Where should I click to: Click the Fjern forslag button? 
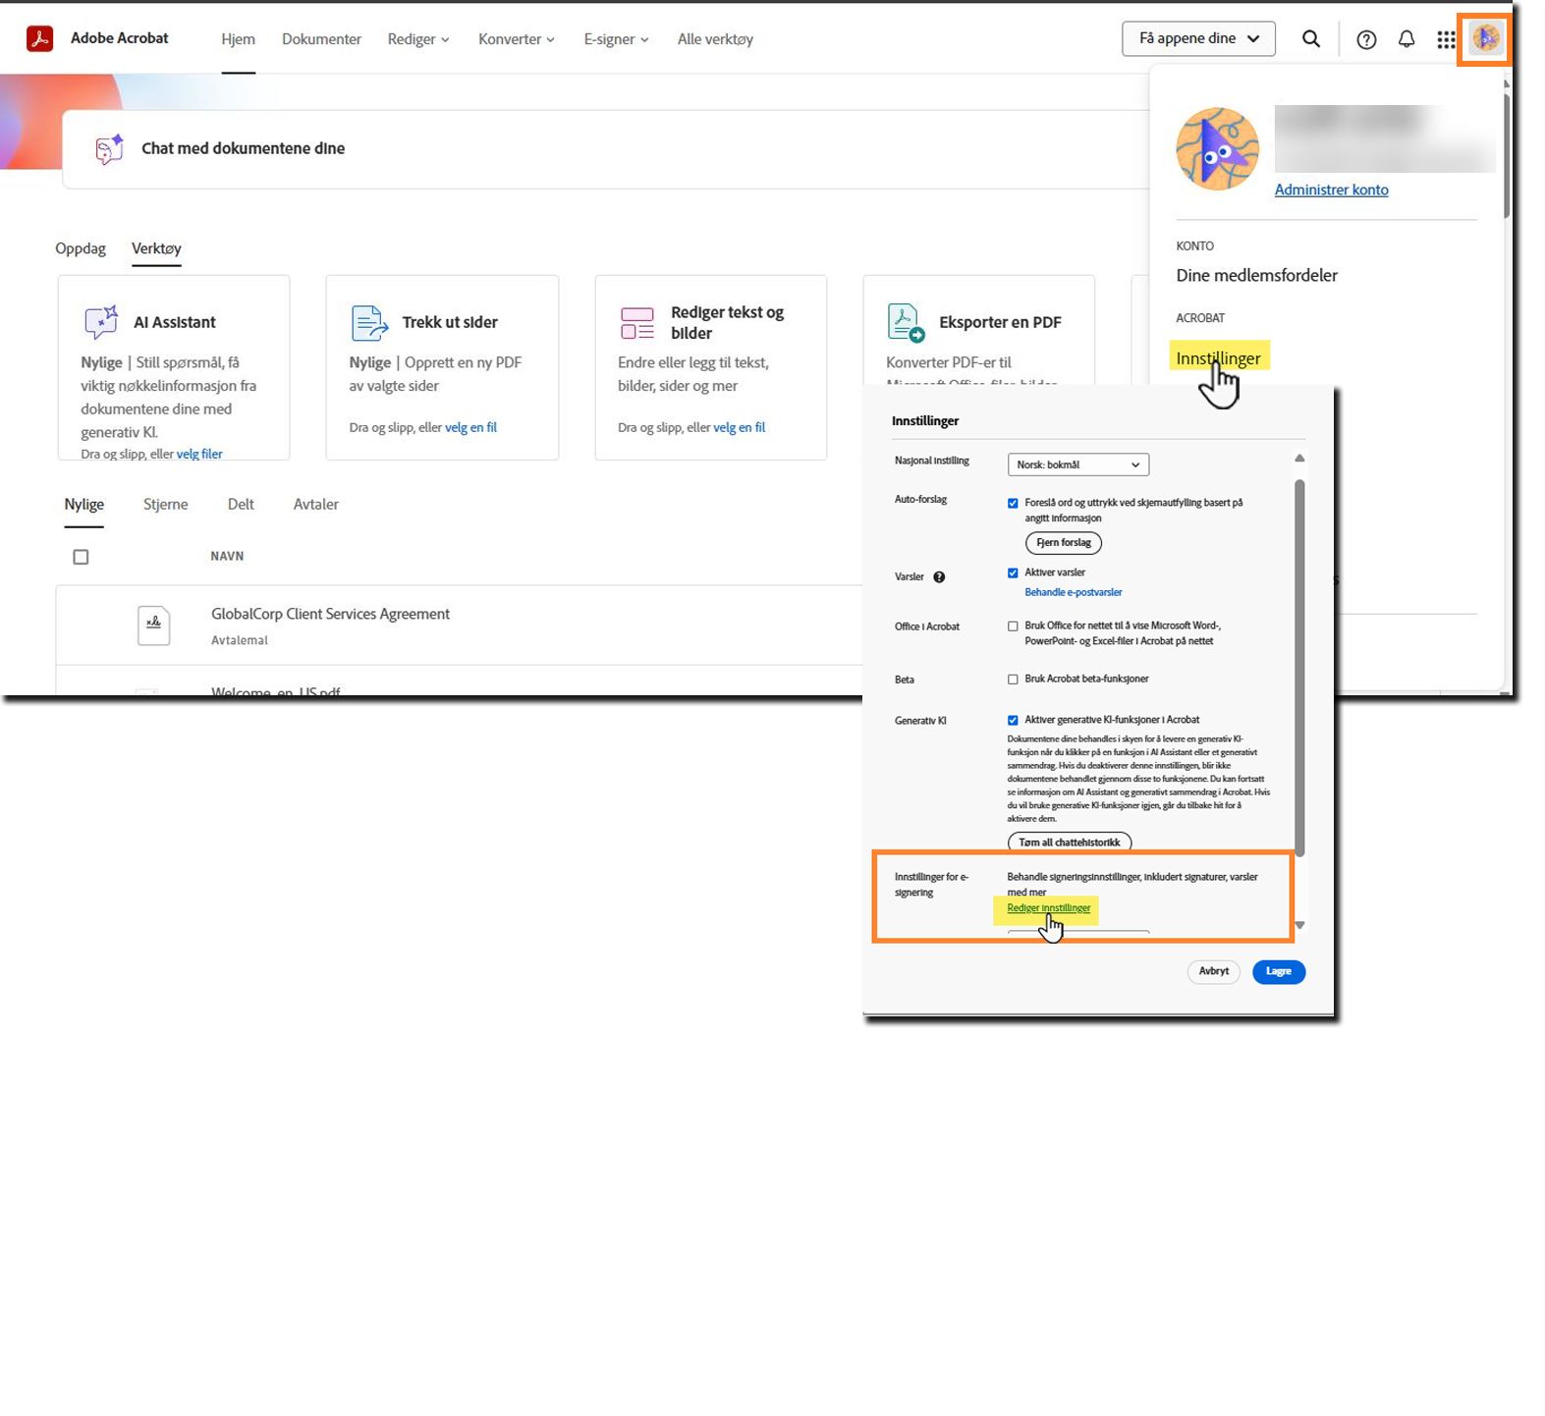pos(1064,543)
